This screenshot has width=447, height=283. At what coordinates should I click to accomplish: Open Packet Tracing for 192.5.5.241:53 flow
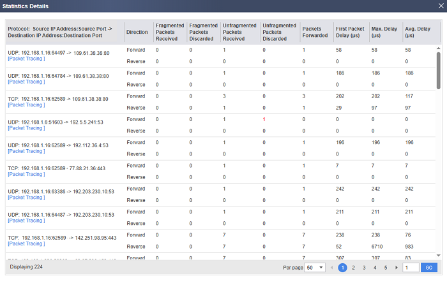(26, 128)
